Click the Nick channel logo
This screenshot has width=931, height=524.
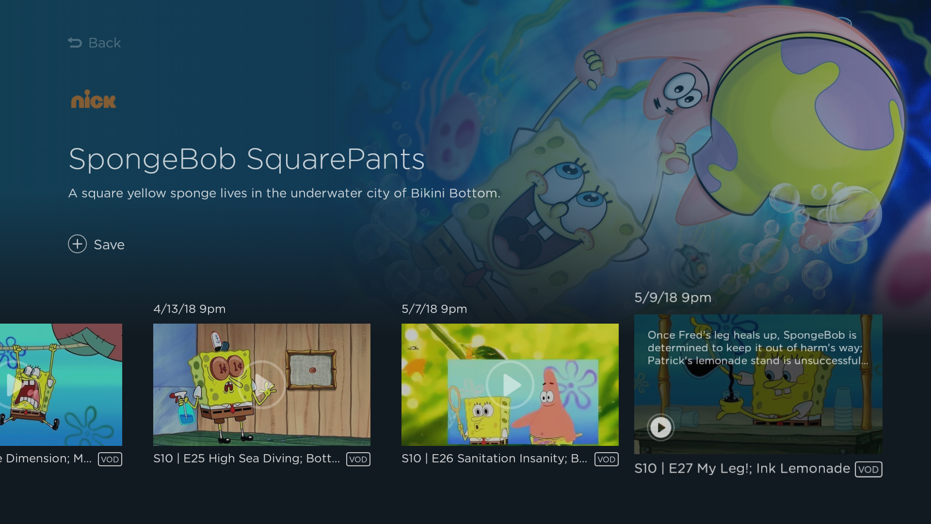[x=94, y=99]
